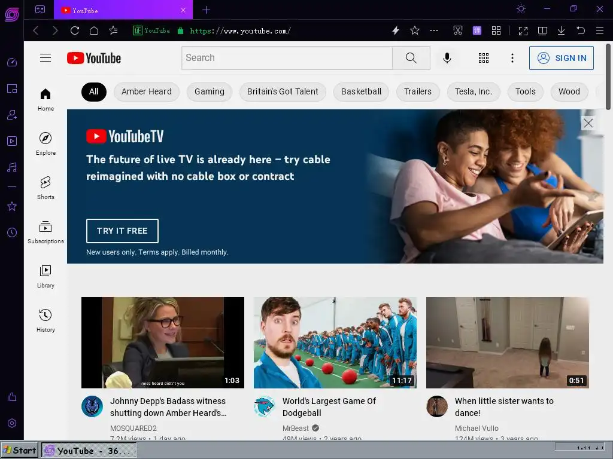Open YouTube settings three-dot menu
The image size is (613, 459).
512,58
